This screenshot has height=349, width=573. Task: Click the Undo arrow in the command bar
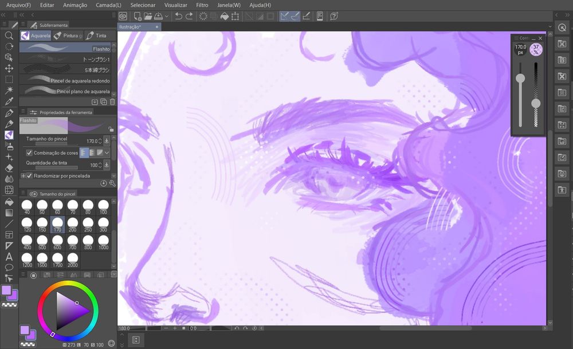pos(178,16)
